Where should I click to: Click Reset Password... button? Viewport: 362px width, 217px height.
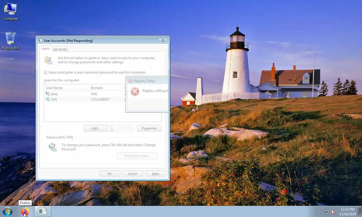137,156
